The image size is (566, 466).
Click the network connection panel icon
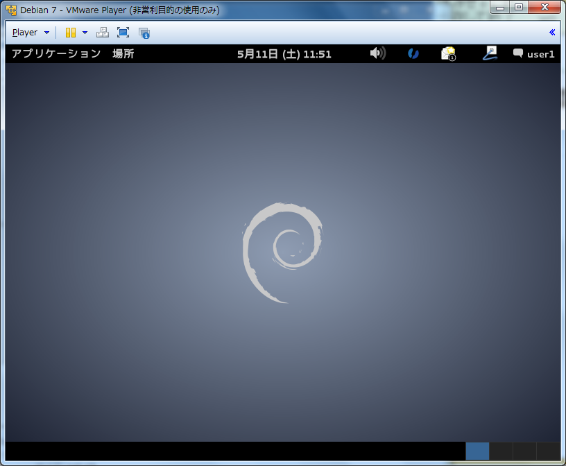(491, 53)
